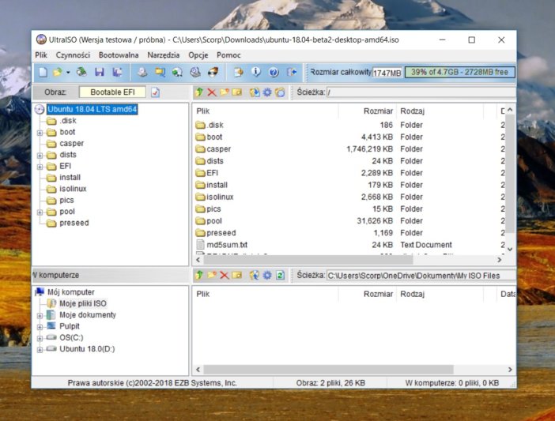Select casper folder in image tree
Screen dimensions: 555x421
(x=71, y=143)
